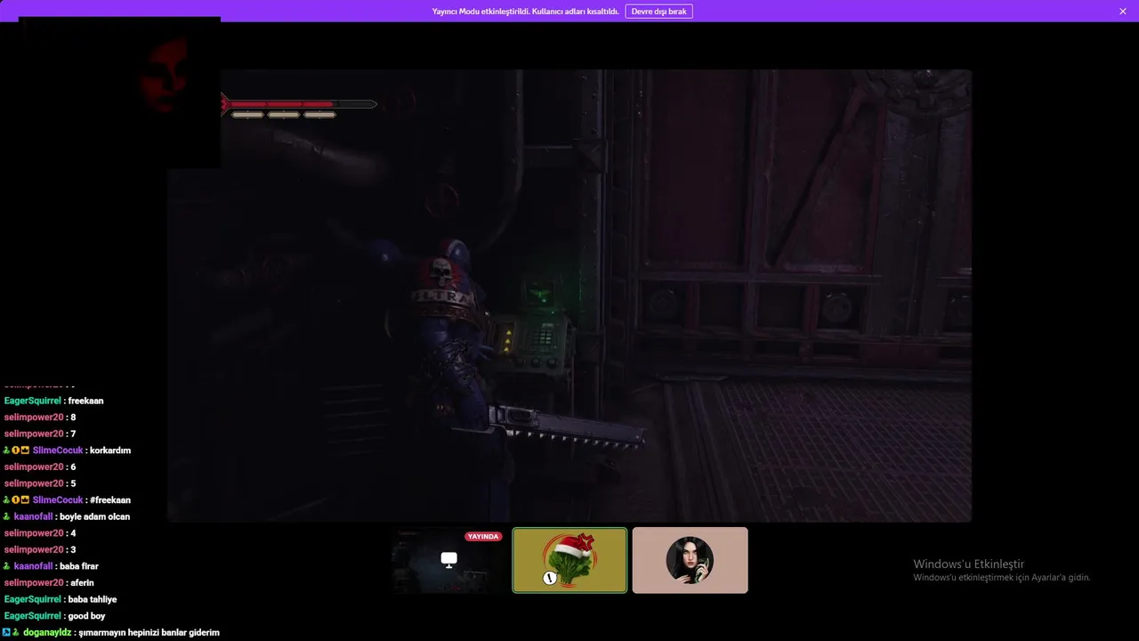This screenshot has width=1139, height=641.
Task: Click chat message "selimpower20 : 8"
Action: coord(40,418)
